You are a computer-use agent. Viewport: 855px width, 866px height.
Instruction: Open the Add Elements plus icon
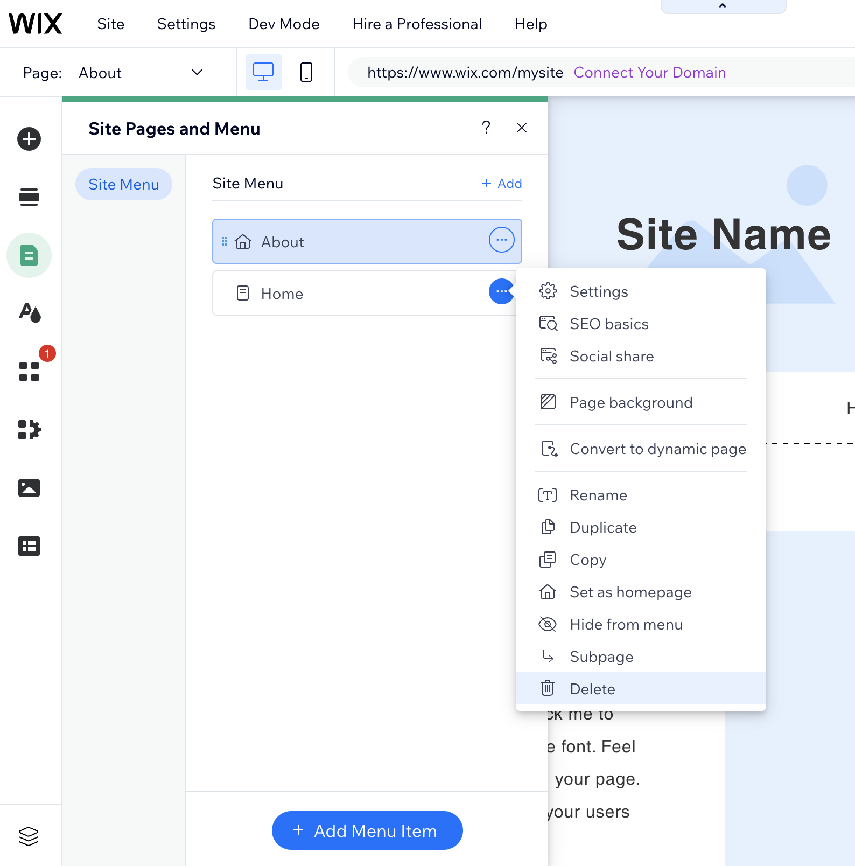[29, 139]
